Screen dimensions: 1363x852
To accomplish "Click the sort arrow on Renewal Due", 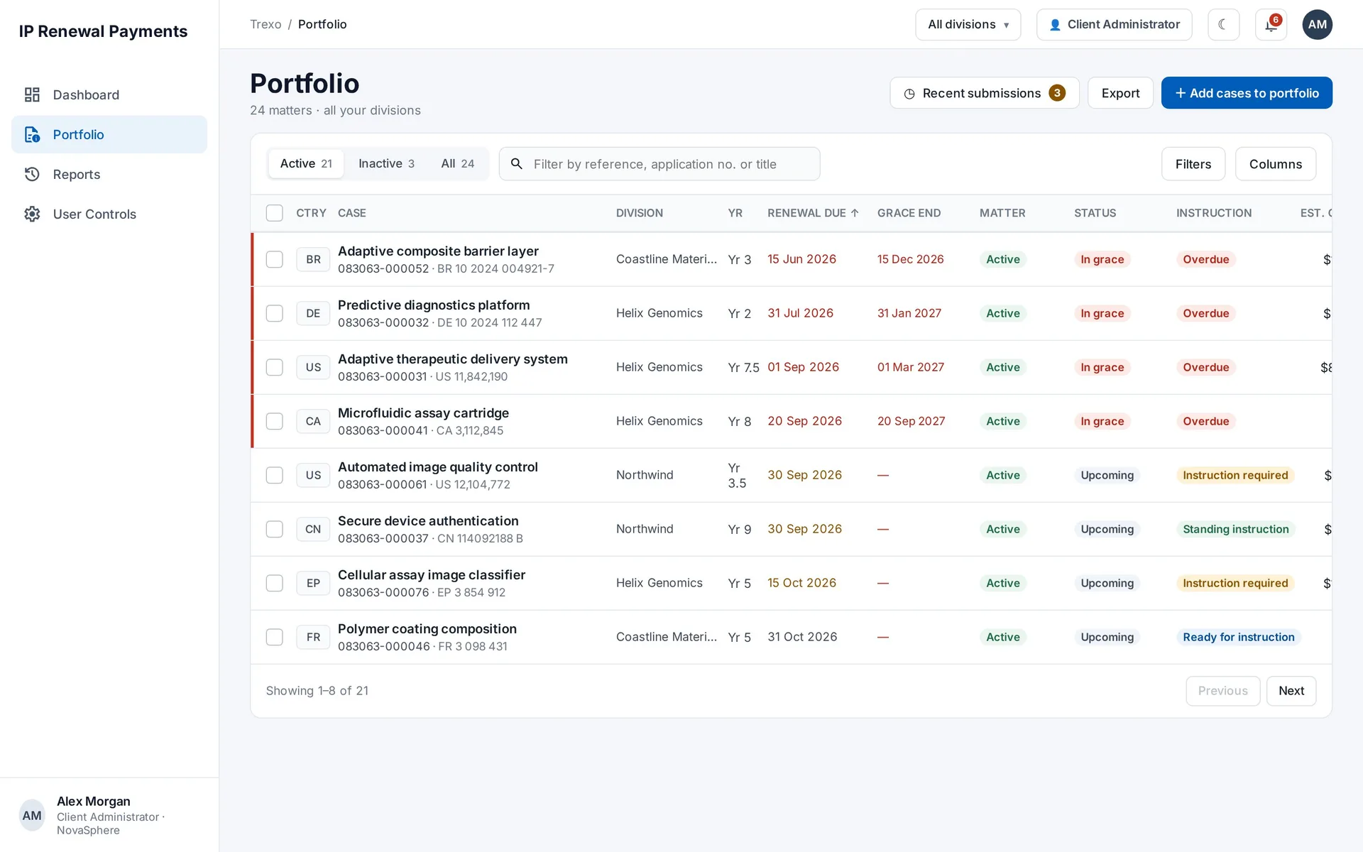I will coord(855,213).
